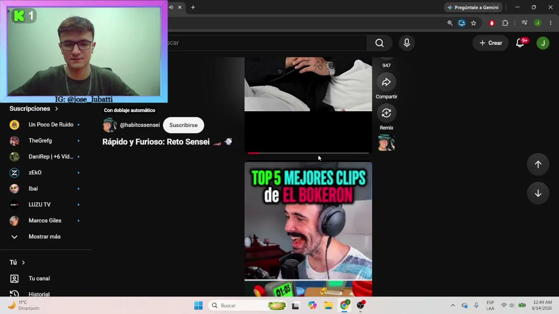
Task: Open the TOP 5 MEJORES CLIPS Short
Action: pyautogui.click(x=308, y=229)
